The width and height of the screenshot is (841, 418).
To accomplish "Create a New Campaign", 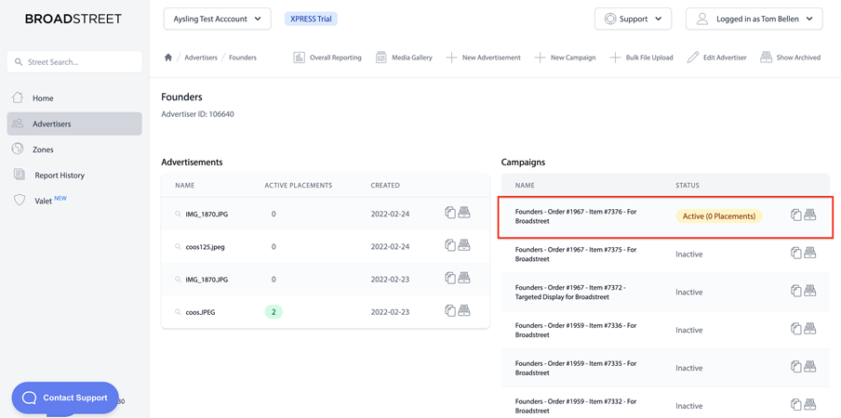I will [x=566, y=58].
